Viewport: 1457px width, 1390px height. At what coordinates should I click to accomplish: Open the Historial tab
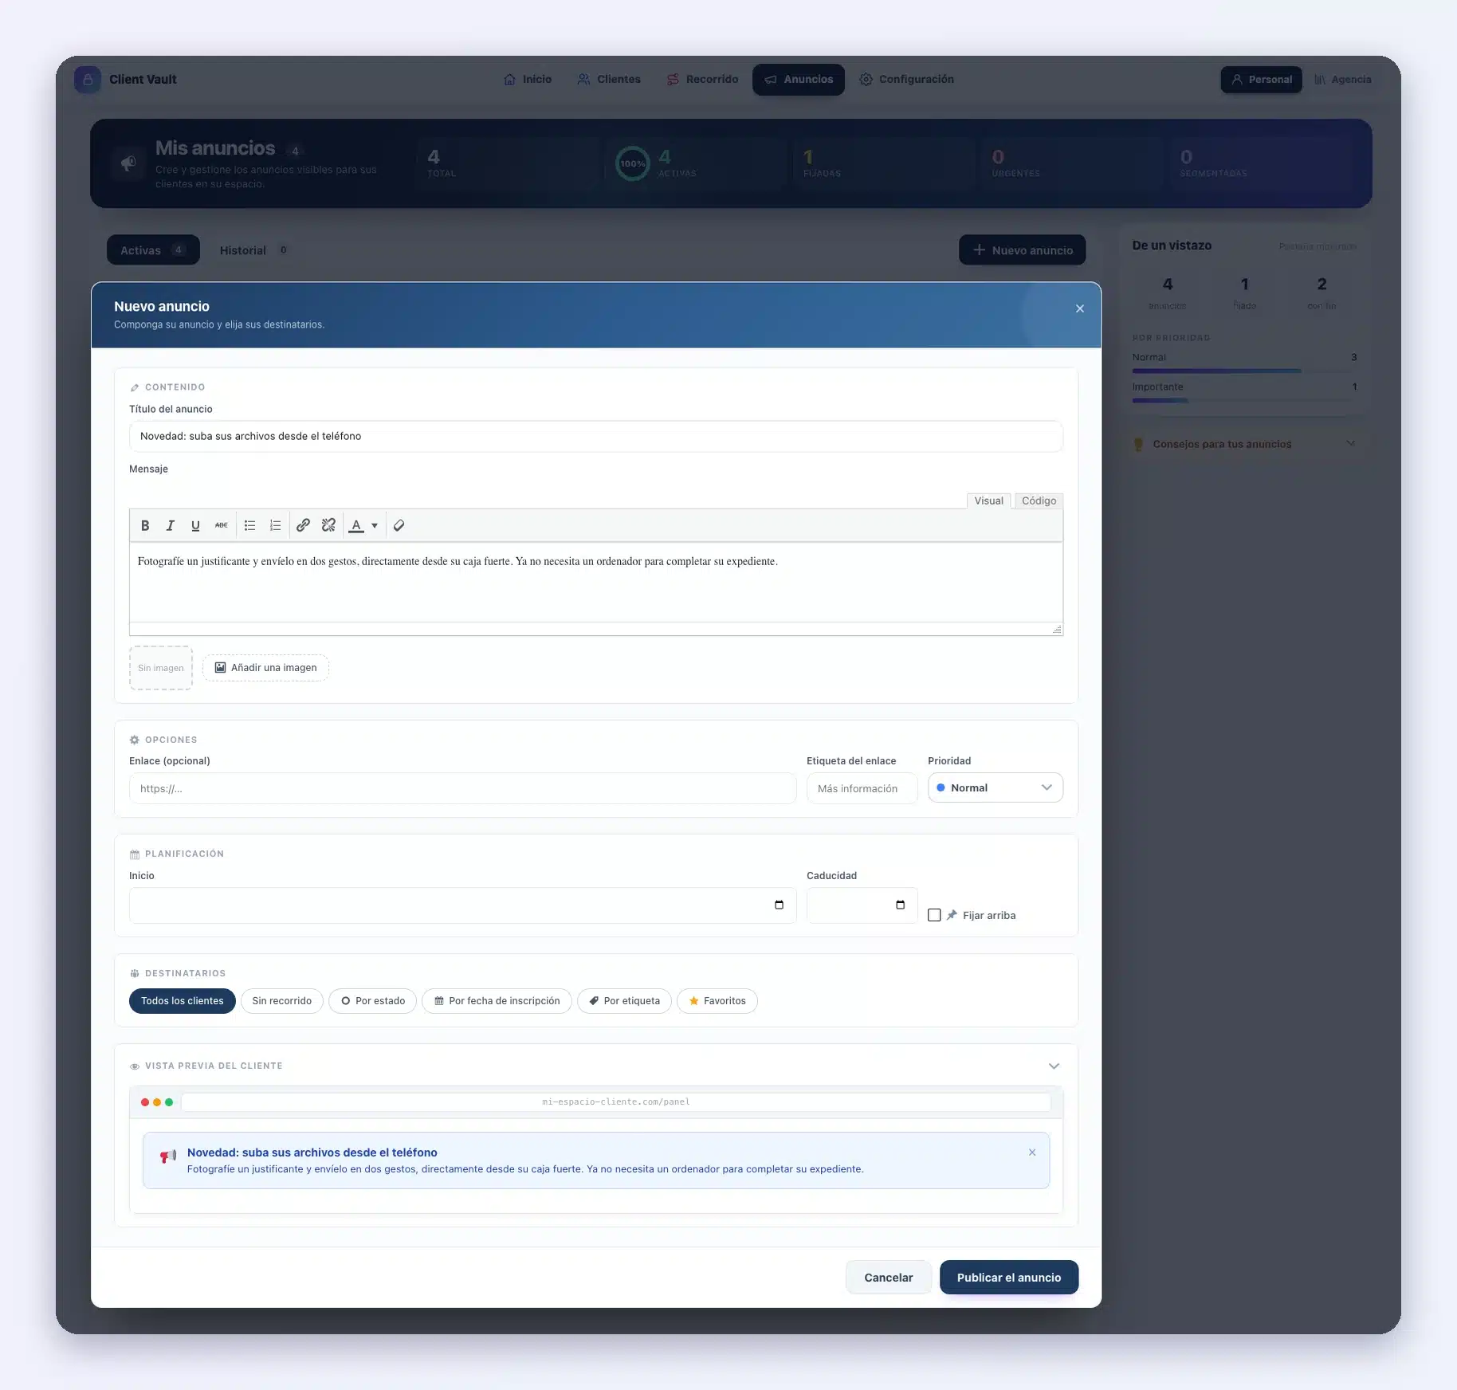(x=253, y=250)
